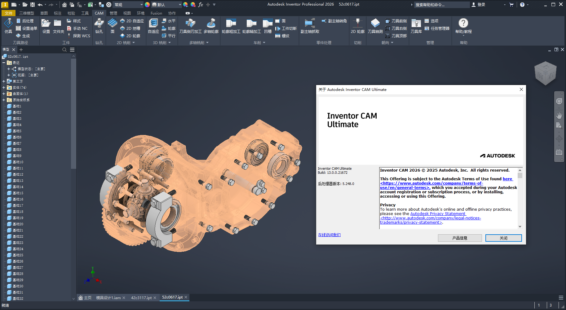Open the 后处理 post process command
The width and height of the screenshot is (566, 310).
tap(25, 21)
